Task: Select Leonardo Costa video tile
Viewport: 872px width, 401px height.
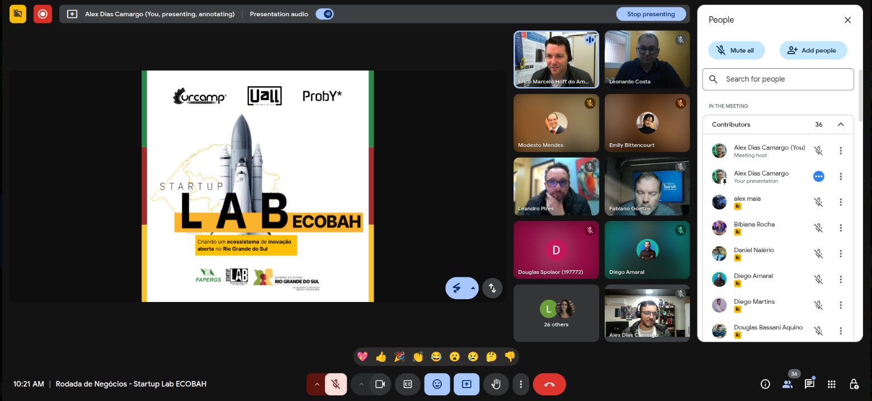Action: tap(647, 59)
